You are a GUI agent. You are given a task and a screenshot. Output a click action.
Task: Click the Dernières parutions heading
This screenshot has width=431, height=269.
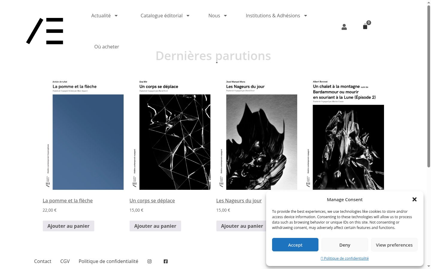(213, 56)
